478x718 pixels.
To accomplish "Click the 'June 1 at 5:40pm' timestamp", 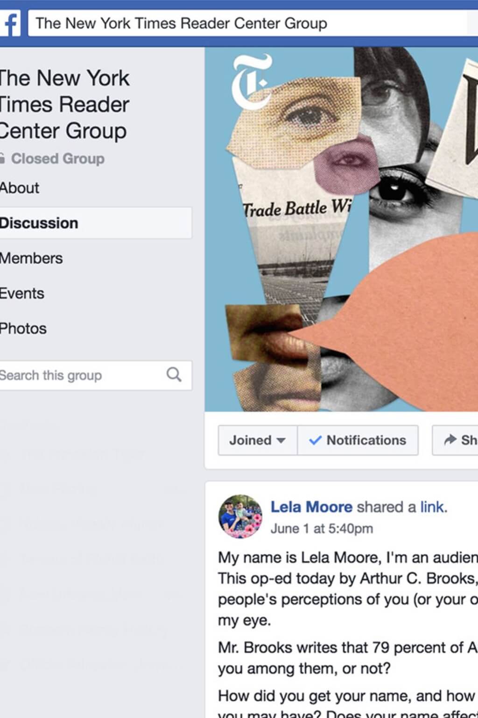I will tap(322, 529).
